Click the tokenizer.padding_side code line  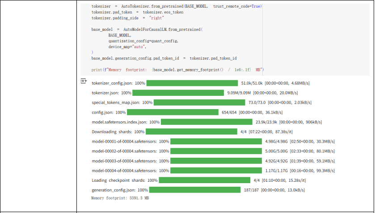pos(127,18)
